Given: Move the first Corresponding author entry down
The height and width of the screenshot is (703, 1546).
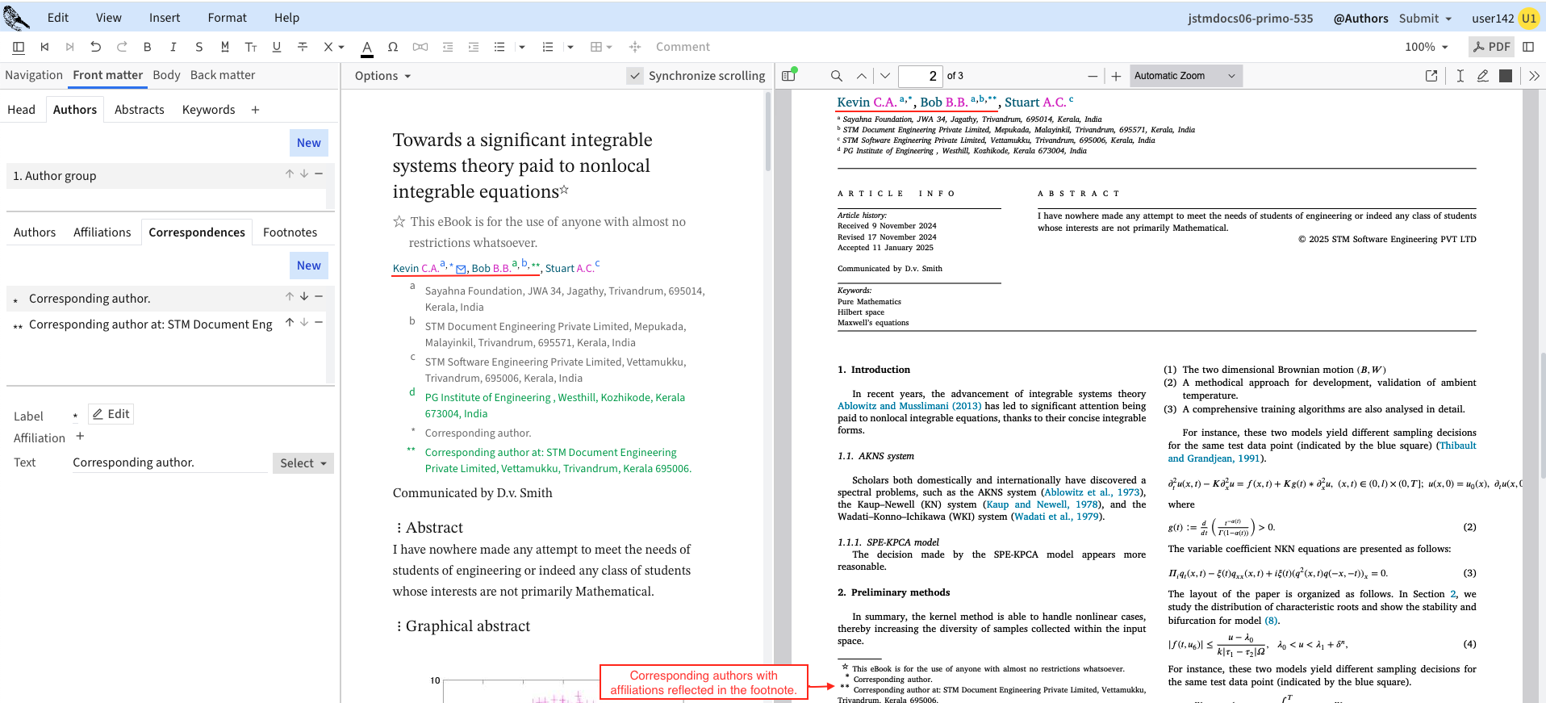Looking at the screenshot, I should click(304, 296).
